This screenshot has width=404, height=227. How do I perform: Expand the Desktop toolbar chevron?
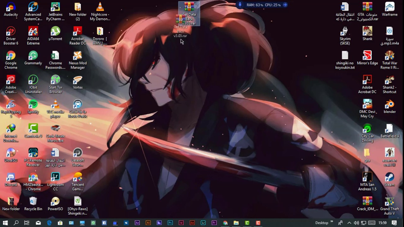[332, 222]
